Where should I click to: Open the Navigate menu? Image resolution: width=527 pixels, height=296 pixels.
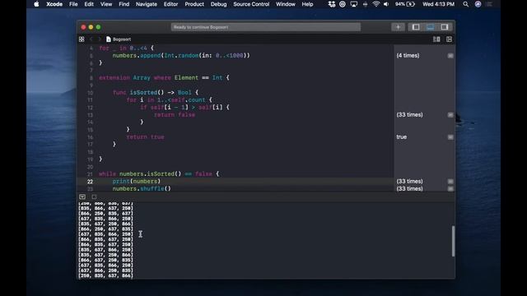(147, 4)
